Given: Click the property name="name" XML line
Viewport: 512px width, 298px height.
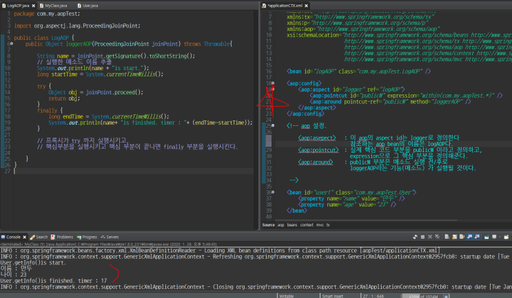Looking at the screenshot, I should tap(351, 198).
